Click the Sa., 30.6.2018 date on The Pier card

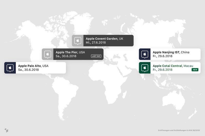click(x=66, y=56)
